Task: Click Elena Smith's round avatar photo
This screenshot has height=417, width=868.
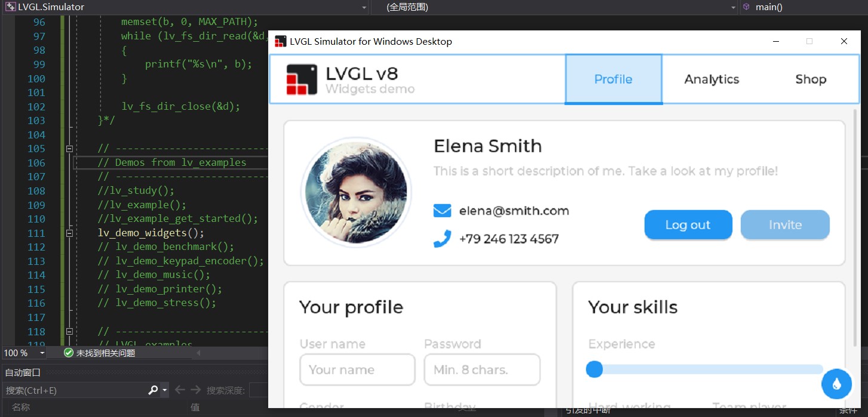Action: [356, 192]
